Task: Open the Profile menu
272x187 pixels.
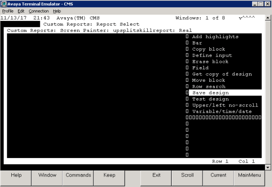Action: pyautogui.click(x=8, y=11)
